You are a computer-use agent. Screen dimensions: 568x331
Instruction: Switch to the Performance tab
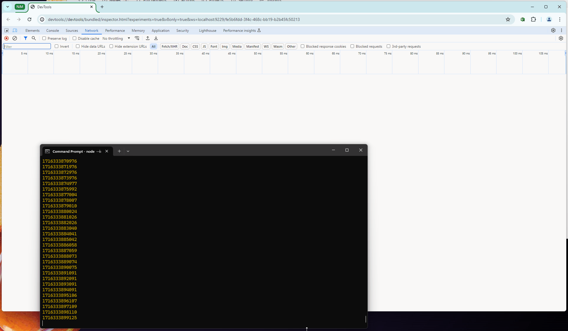tap(115, 31)
